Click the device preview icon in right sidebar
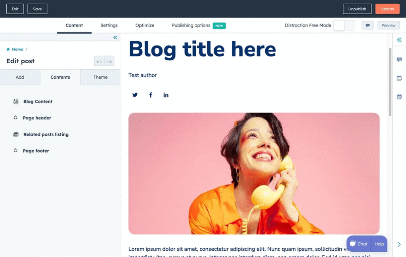 [399, 78]
